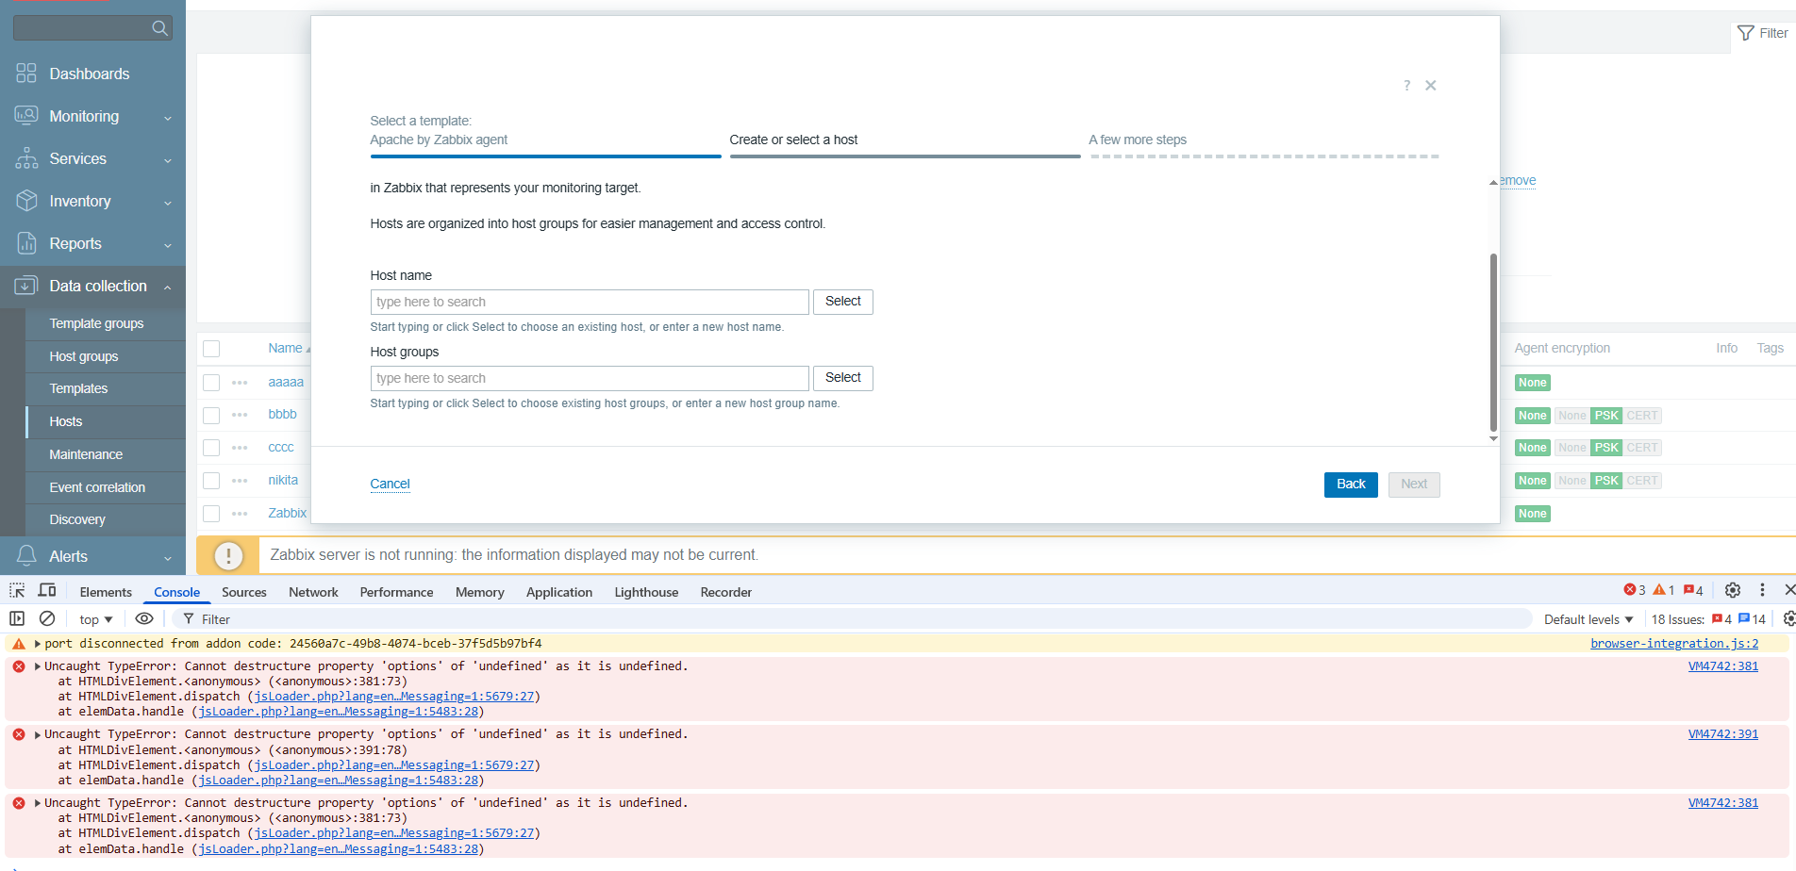Expand the Reports menu chevron
The image size is (1796, 871).
click(x=168, y=245)
